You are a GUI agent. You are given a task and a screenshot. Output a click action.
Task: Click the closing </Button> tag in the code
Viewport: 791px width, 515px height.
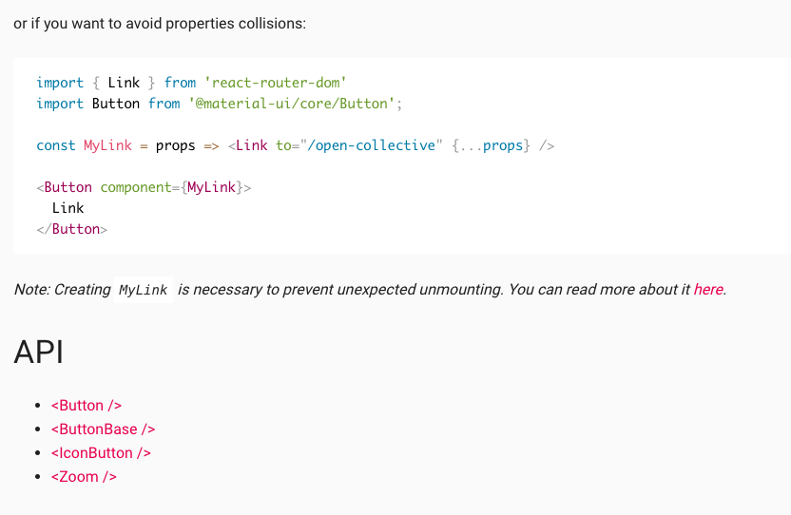72,229
